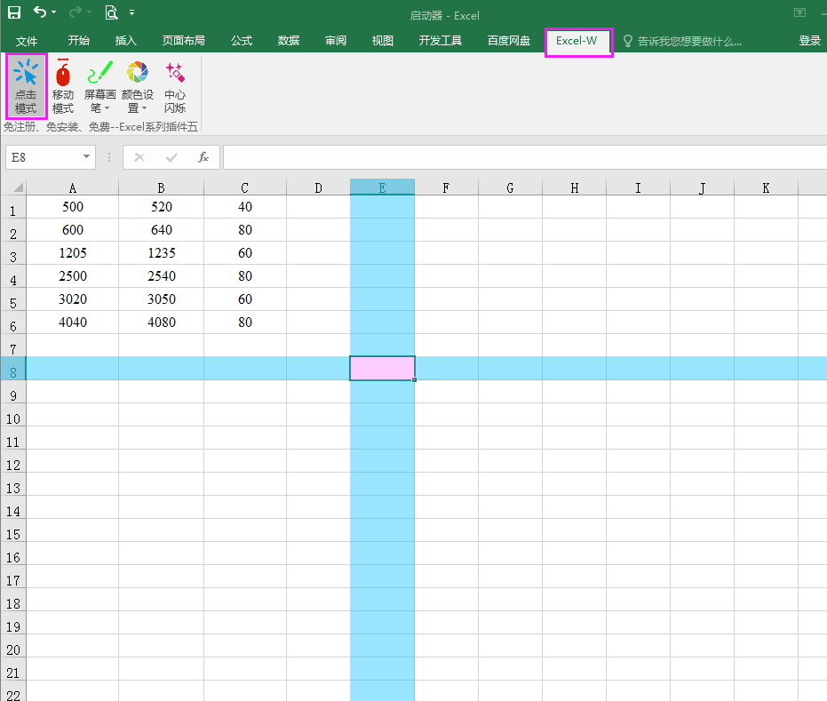Switch to the 数据 Data tab
This screenshot has height=701, width=827.
(x=289, y=41)
